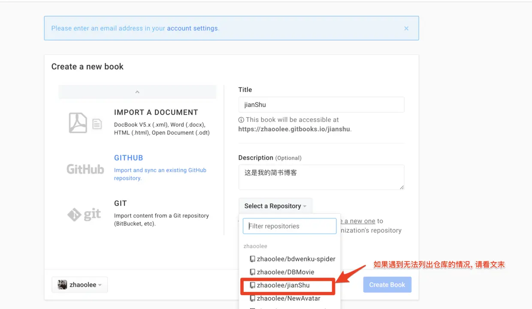The width and height of the screenshot is (532, 309).
Task: Click the git logo icon
Action: click(84, 214)
